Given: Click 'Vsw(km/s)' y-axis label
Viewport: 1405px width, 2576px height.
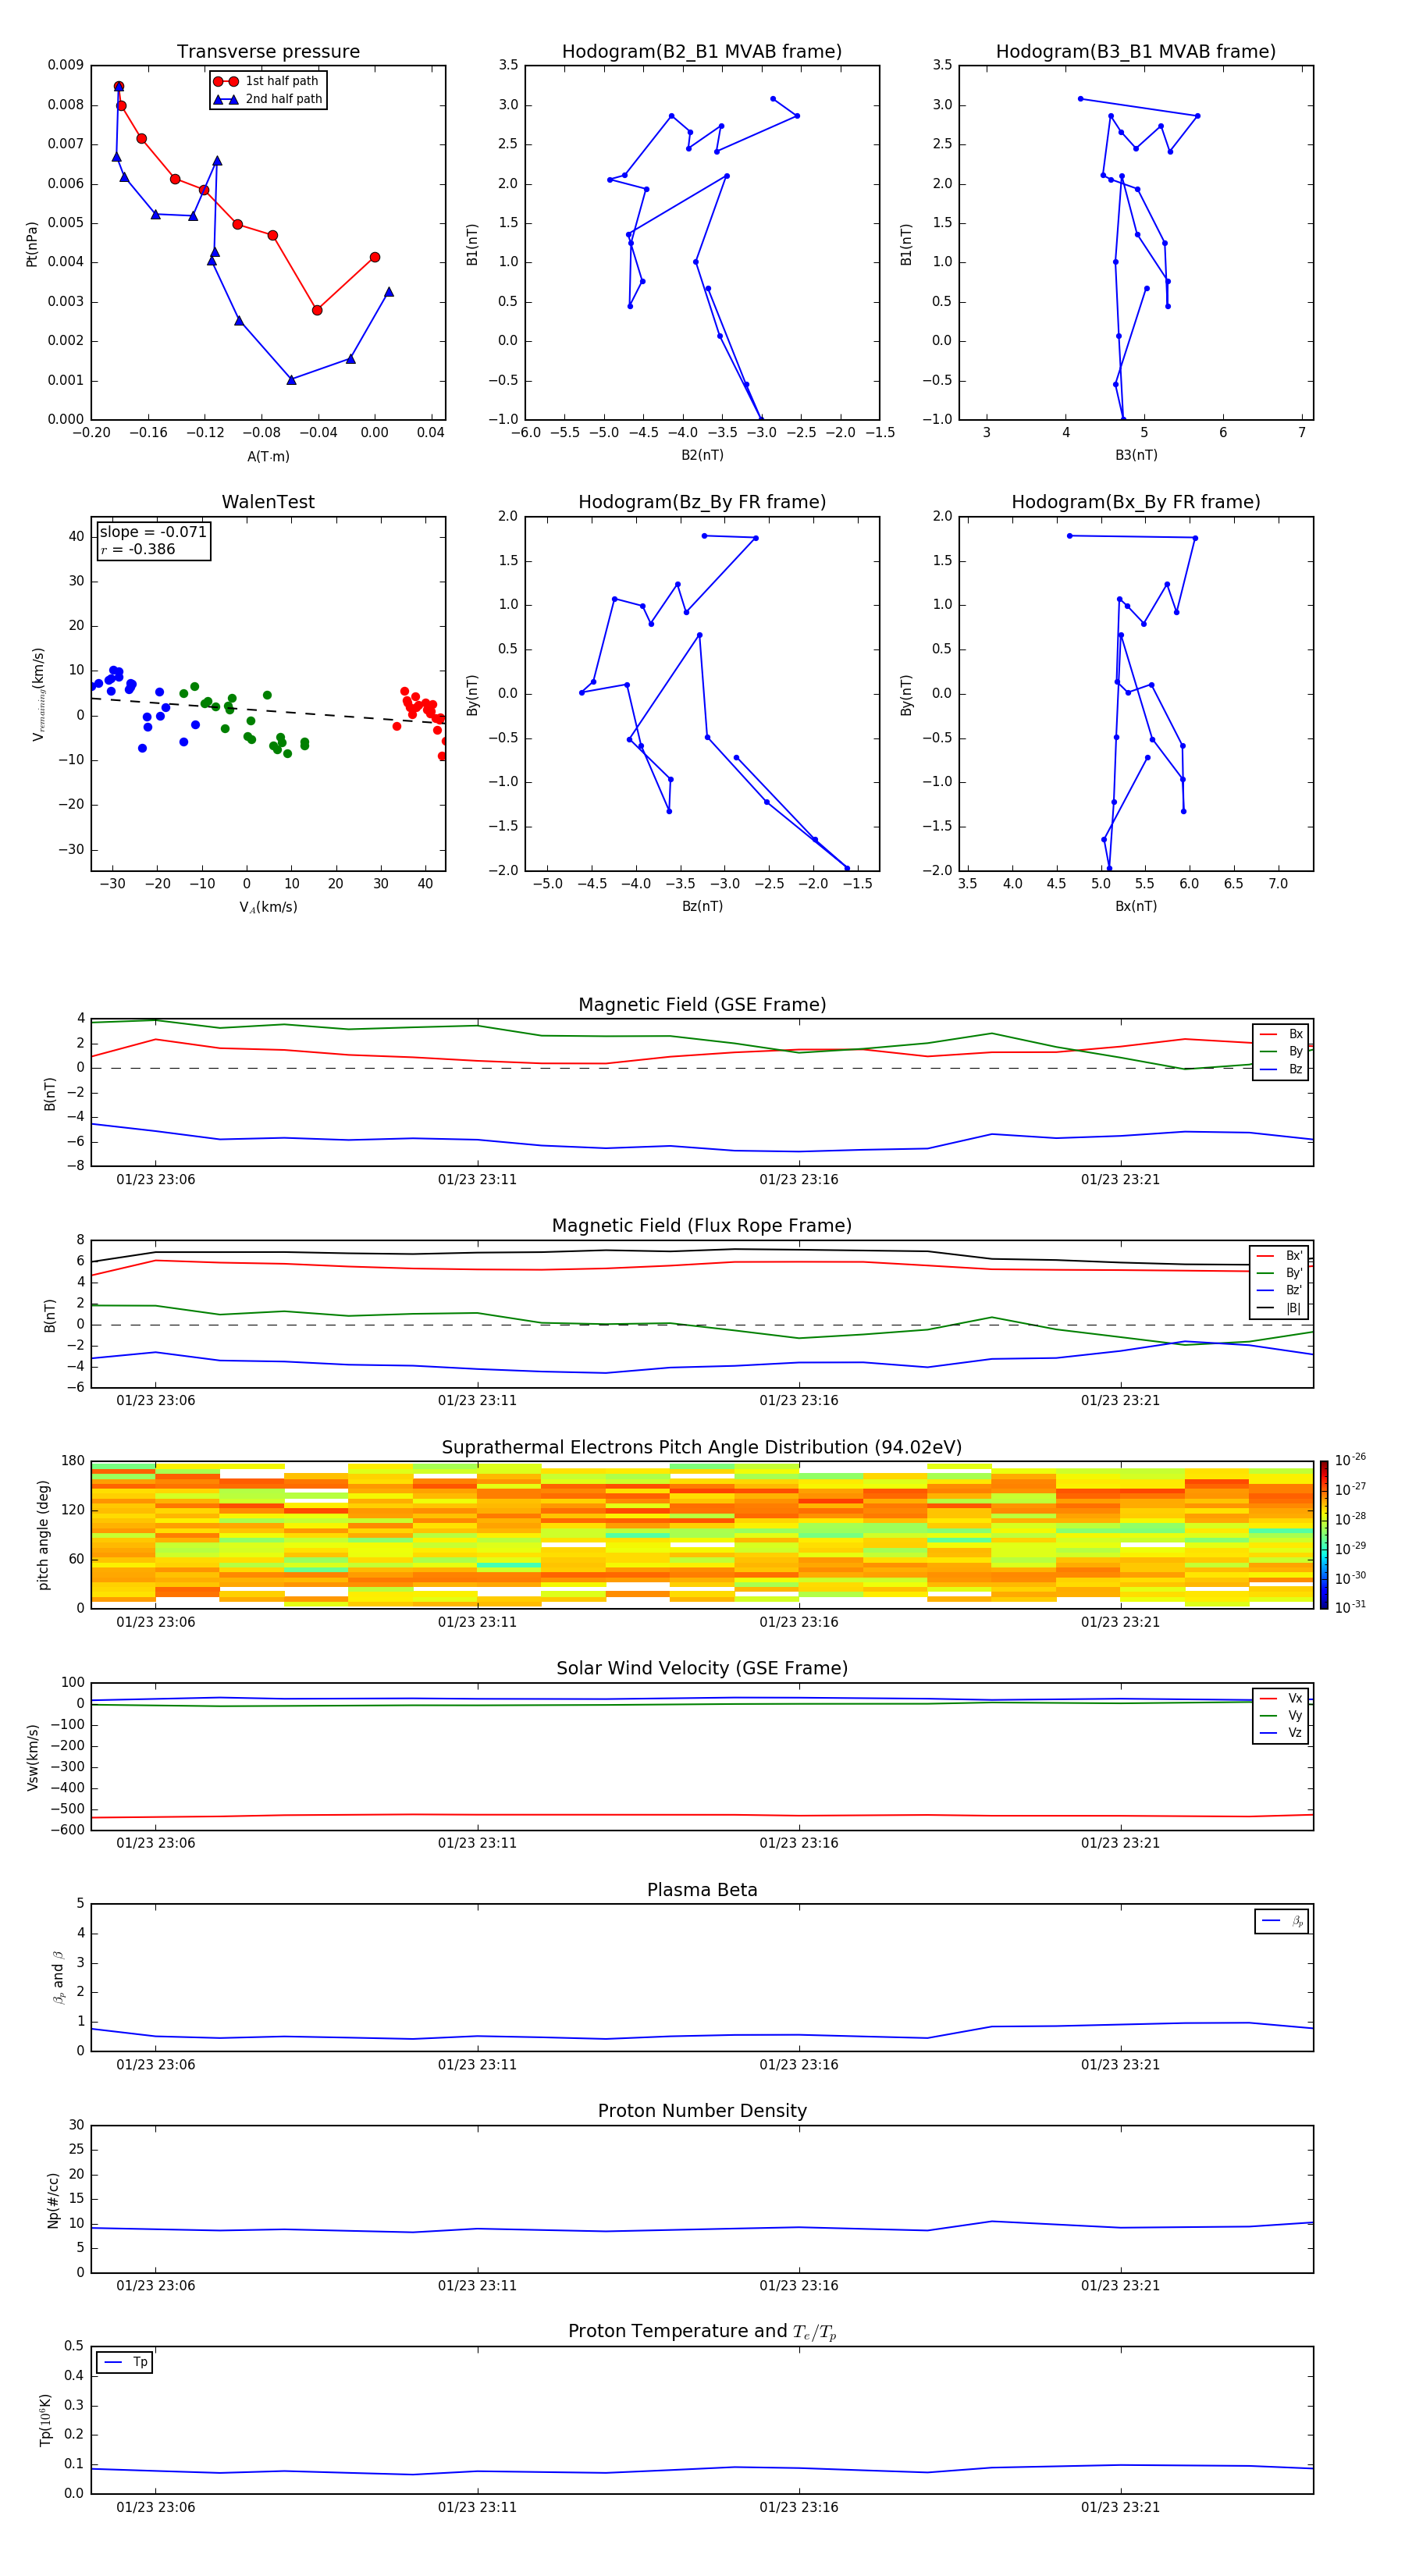Looking at the screenshot, I should 33,1756.
